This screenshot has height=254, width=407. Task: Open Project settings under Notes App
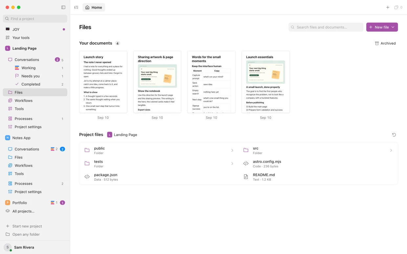tap(35, 192)
